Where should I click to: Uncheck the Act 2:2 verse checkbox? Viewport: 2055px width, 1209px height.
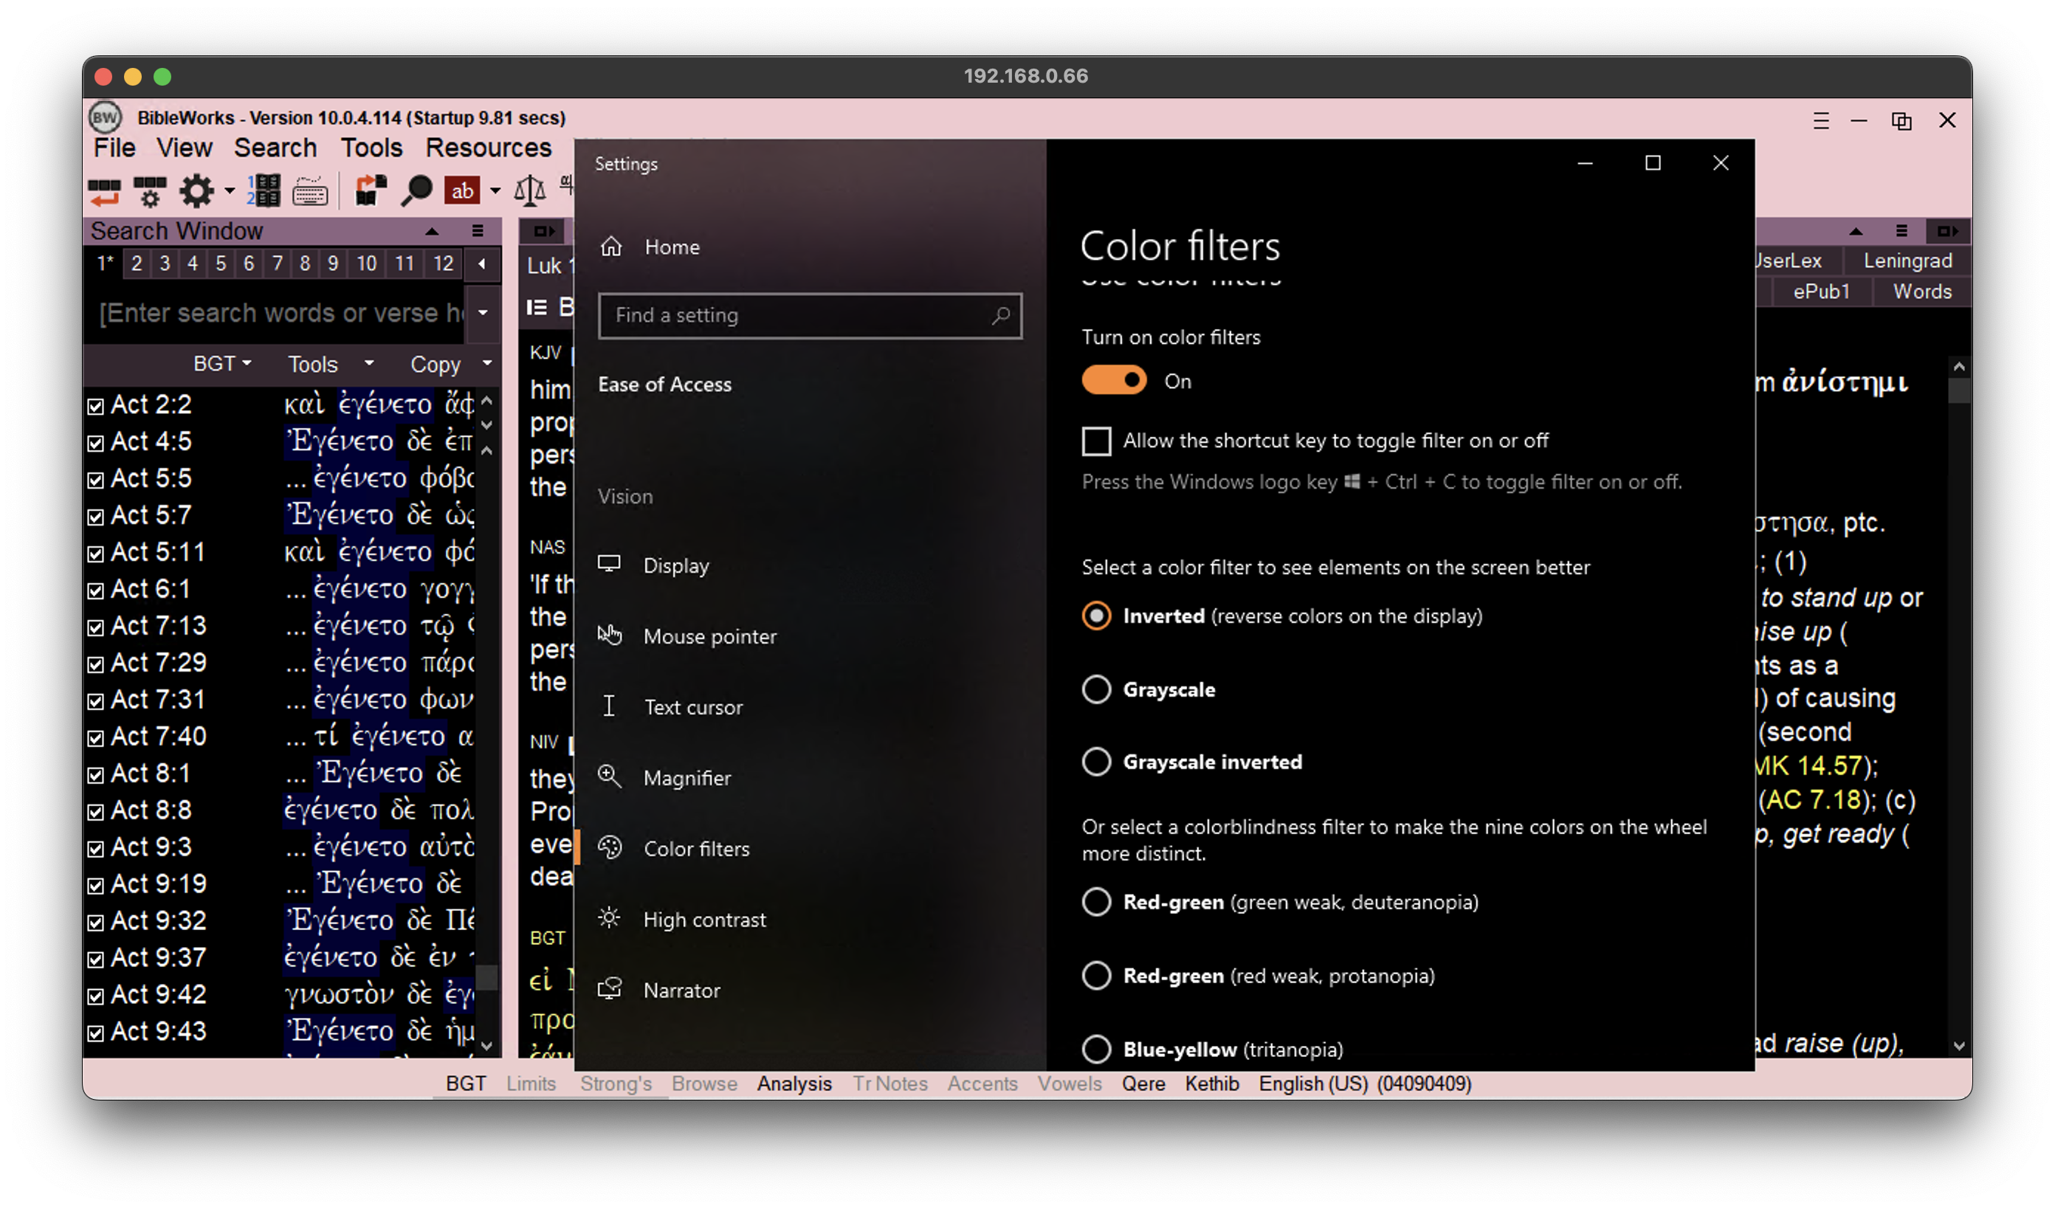pyautogui.click(x=95, y=405)
